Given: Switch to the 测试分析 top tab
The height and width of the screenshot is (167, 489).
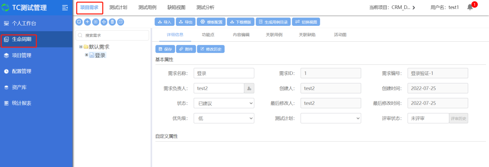Looking at the screenshot, I should (205, 7).
